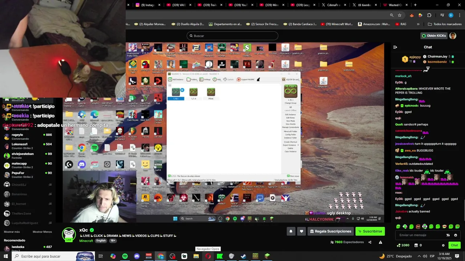The image size is (465, 261).
Task: Open Task View in the taskbar
Action: point(101,256)
